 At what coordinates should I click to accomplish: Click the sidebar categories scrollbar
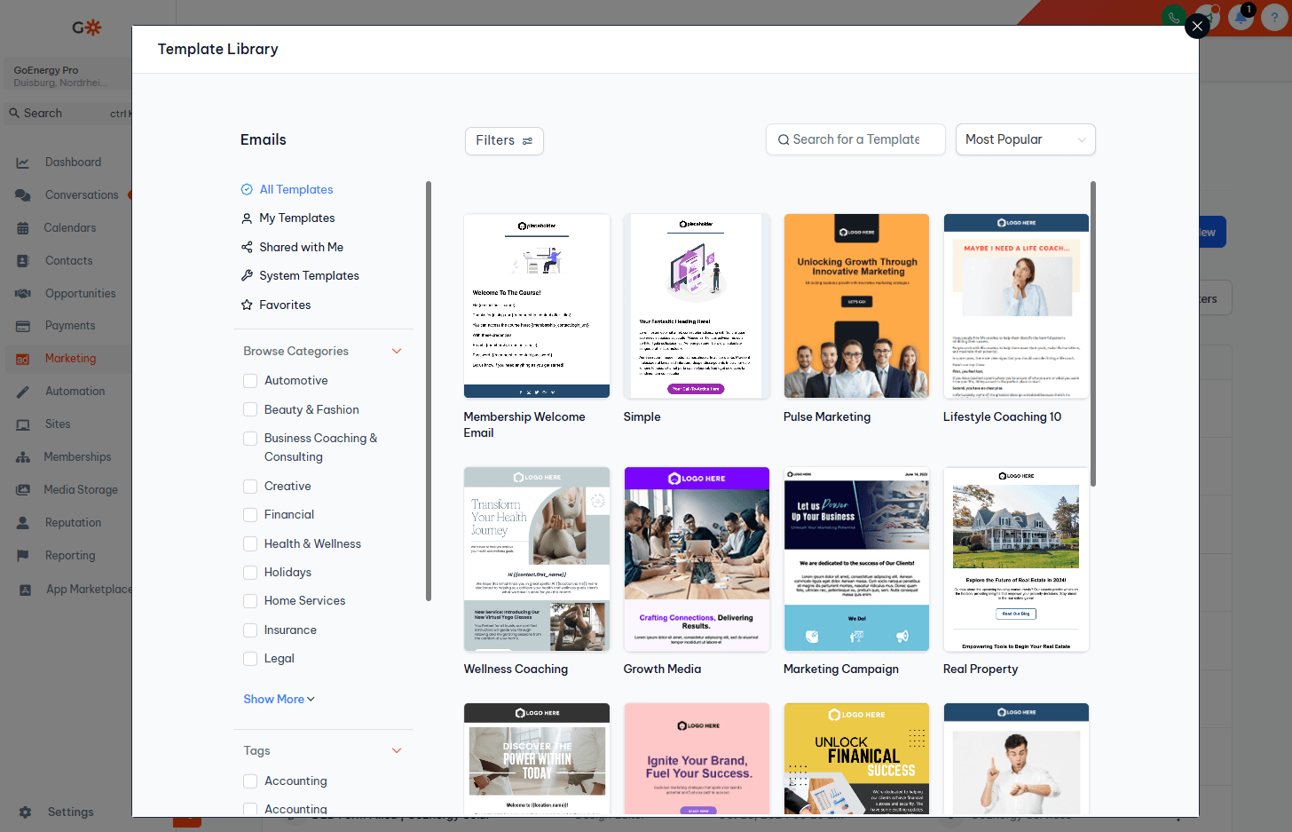pos(429,391)
